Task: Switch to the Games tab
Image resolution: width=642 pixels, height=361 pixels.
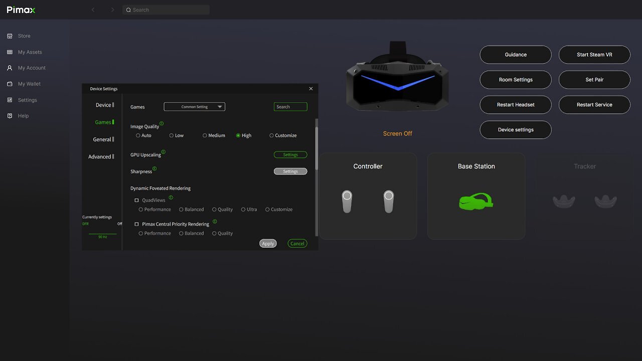Action: (103, 122)
